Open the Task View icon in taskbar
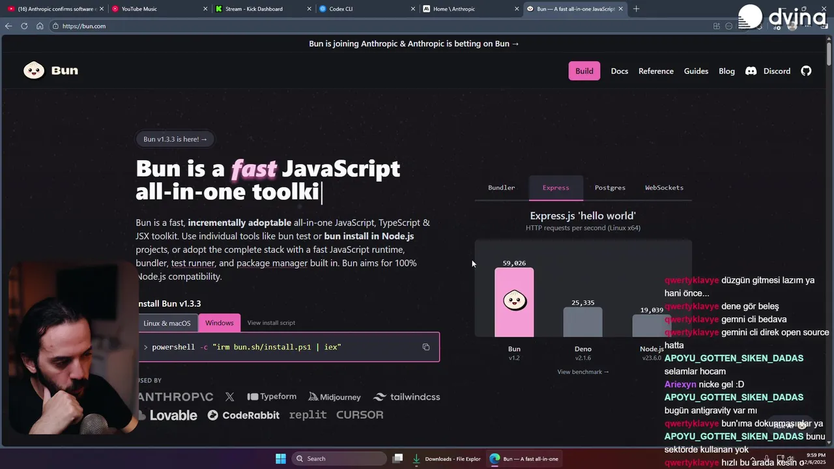The image size is (834, 469). click(397, 459)
